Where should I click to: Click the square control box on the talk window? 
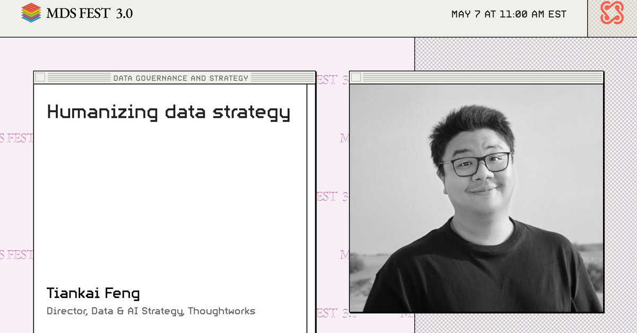pos(40,77)
